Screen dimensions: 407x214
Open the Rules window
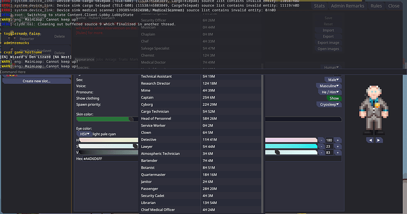point(376,6)
